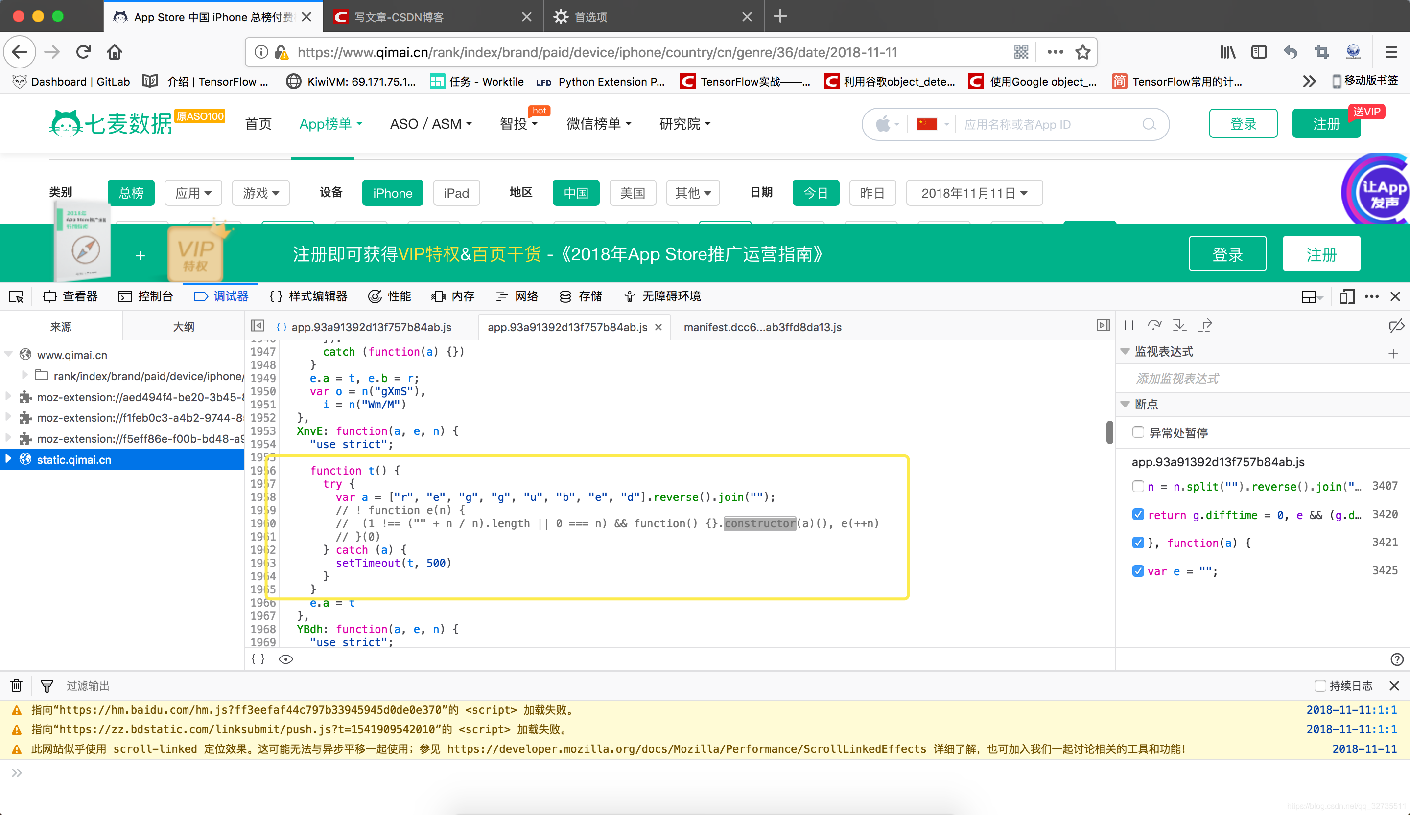Screen dimensions: 1410x815
Task: Open devtools more options ellipsis
Action: click(1371, 296)
